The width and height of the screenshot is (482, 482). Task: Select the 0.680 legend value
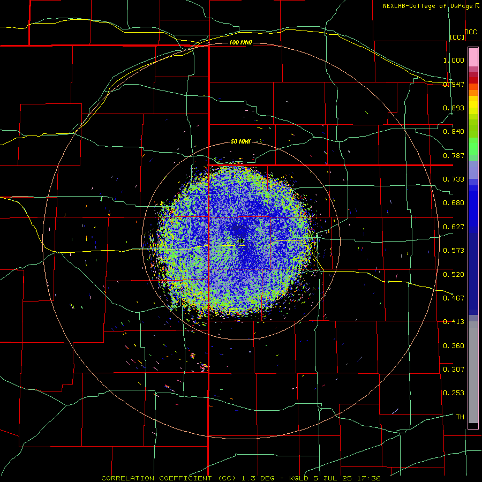454,203
